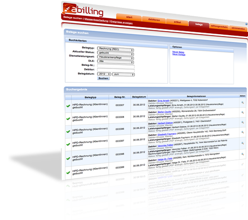Open details magnifier for Beleg 003308
The width and height of the screenshot is (248, 220).
(x=243, y=112)
